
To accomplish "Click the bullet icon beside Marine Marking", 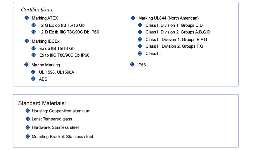I will 26,65.
